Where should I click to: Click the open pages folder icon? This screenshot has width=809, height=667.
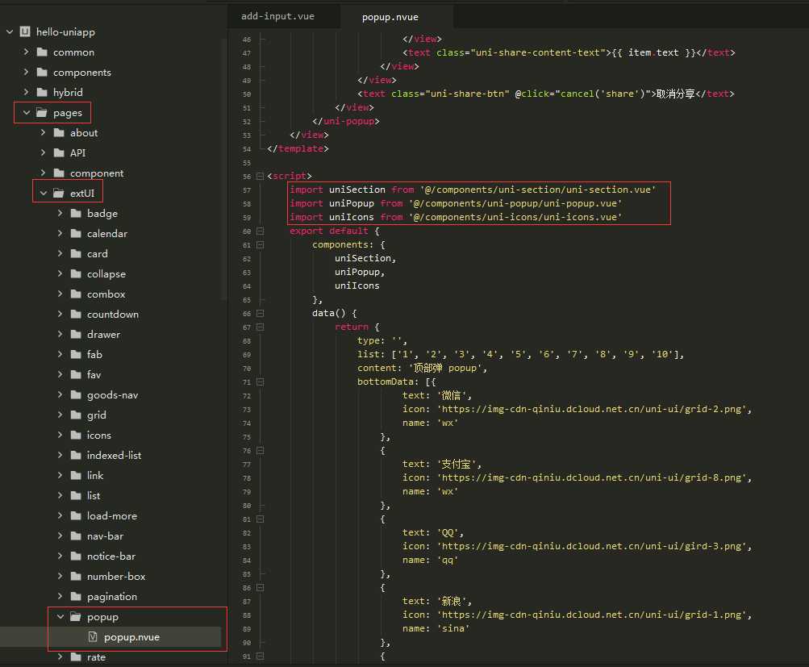click(x=42, y=112)
